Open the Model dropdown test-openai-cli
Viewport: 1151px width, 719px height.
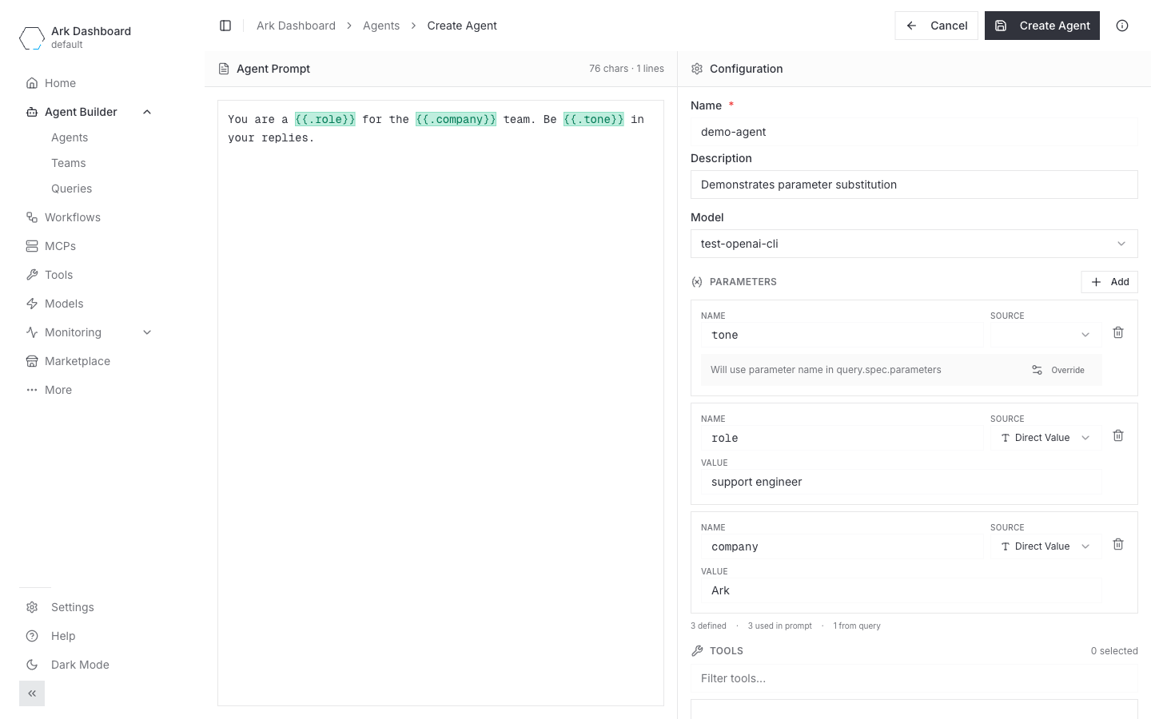pos(914,244)
